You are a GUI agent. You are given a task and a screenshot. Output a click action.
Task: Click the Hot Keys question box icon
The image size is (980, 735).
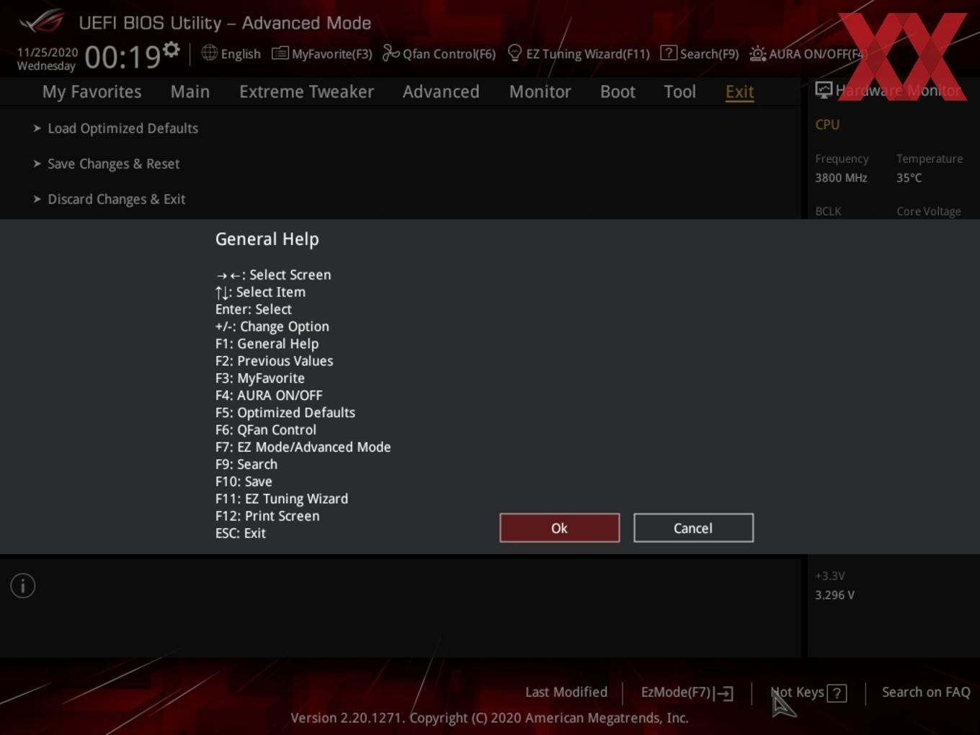837,693
